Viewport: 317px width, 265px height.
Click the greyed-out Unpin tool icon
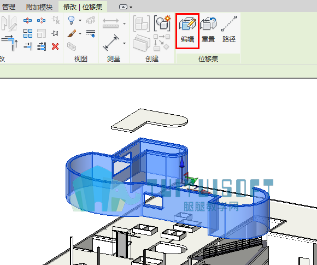(x=55, y=20)
